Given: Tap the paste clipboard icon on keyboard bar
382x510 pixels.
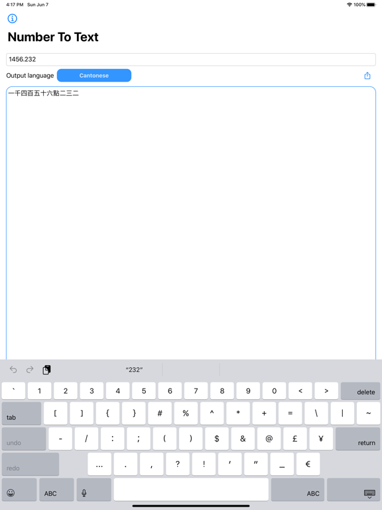Looking at the screenshot, I should click(46, 370).
